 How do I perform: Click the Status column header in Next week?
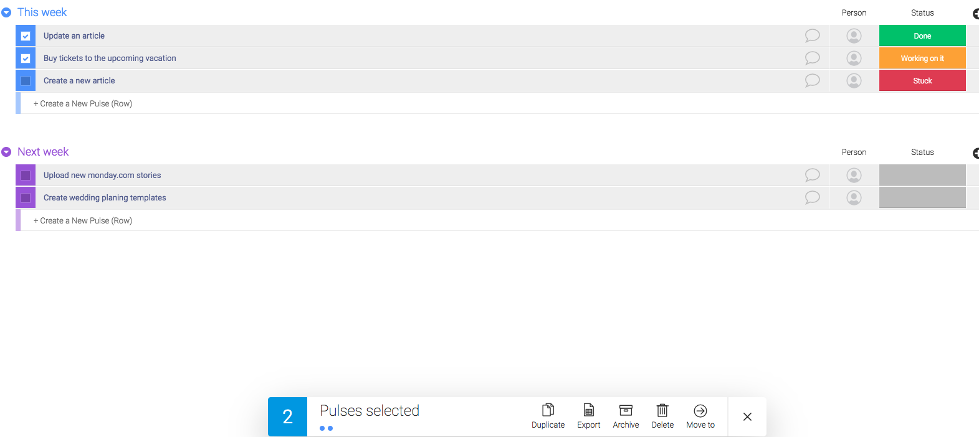point(922,152)
